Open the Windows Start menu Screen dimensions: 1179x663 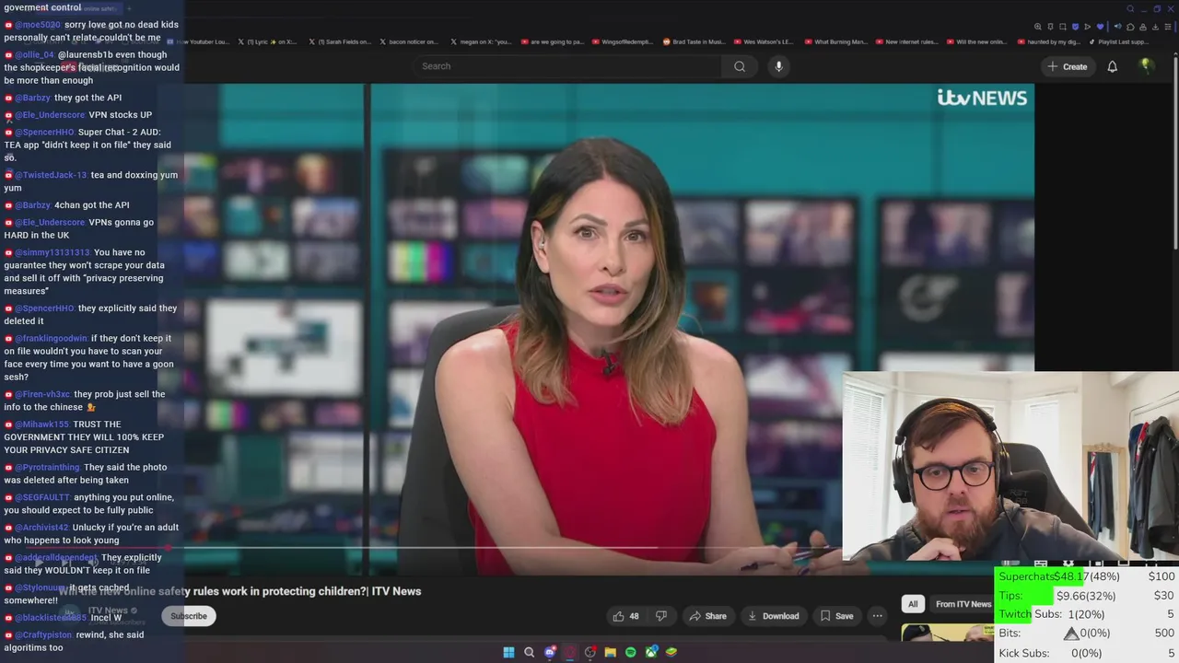[x=508, y=652]
